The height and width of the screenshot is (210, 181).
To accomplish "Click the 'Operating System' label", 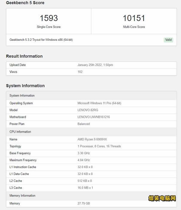I will click(21, 103).
